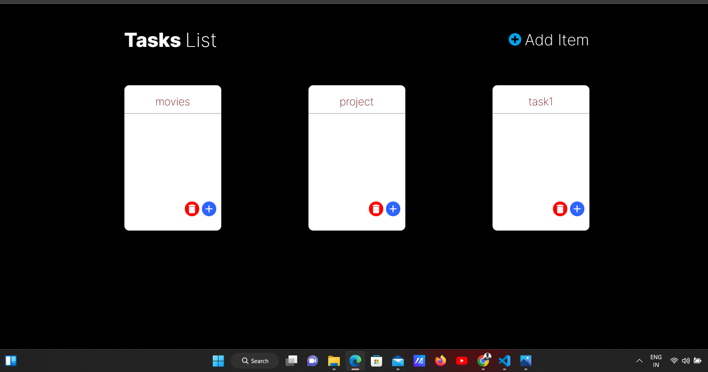Viewport: 708px width, 372px height.
Task: Open the Mail app in the taskbar
Action: (x=398, y=361)
